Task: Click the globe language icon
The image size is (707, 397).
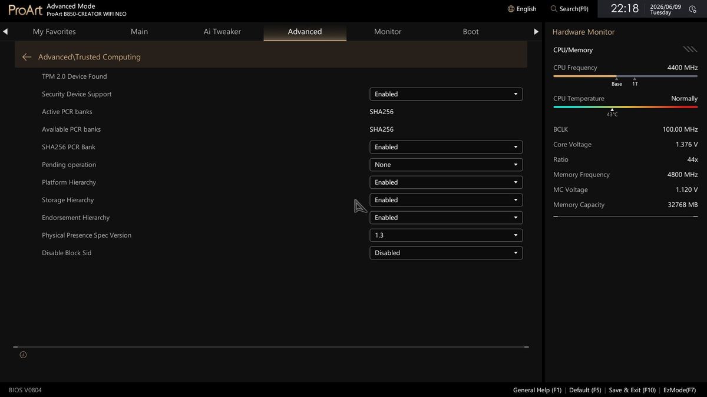Action: click(511, 9)
